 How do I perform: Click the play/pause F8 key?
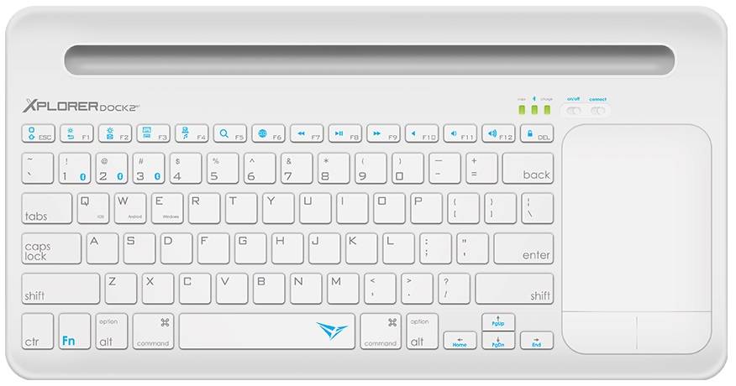[345, 133]
